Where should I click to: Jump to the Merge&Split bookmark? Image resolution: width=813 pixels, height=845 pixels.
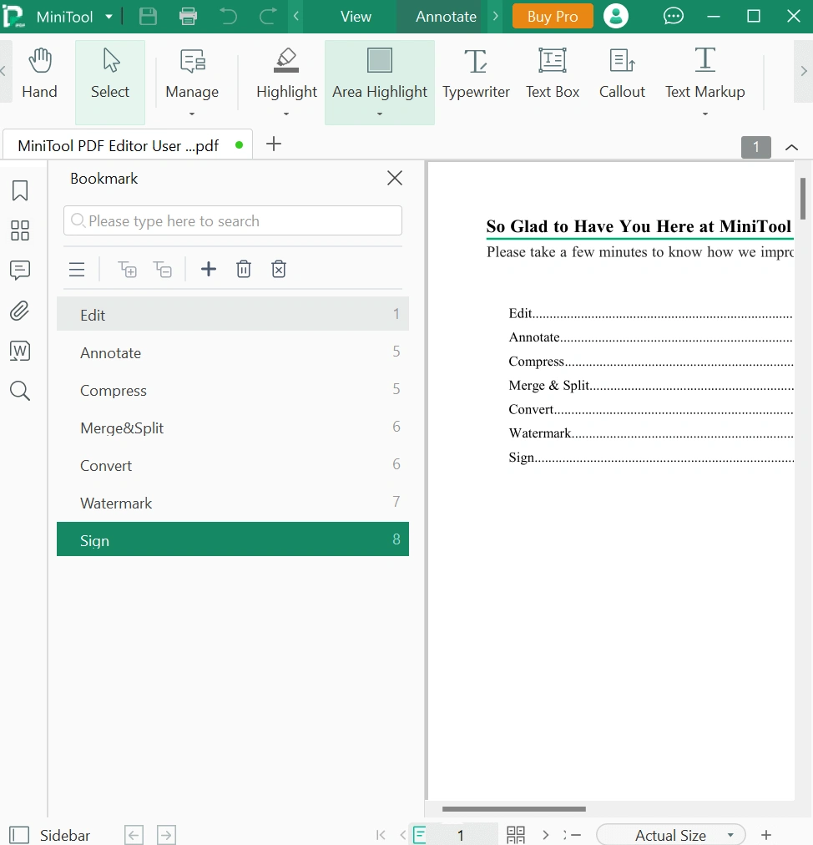[x=233, y=428]
